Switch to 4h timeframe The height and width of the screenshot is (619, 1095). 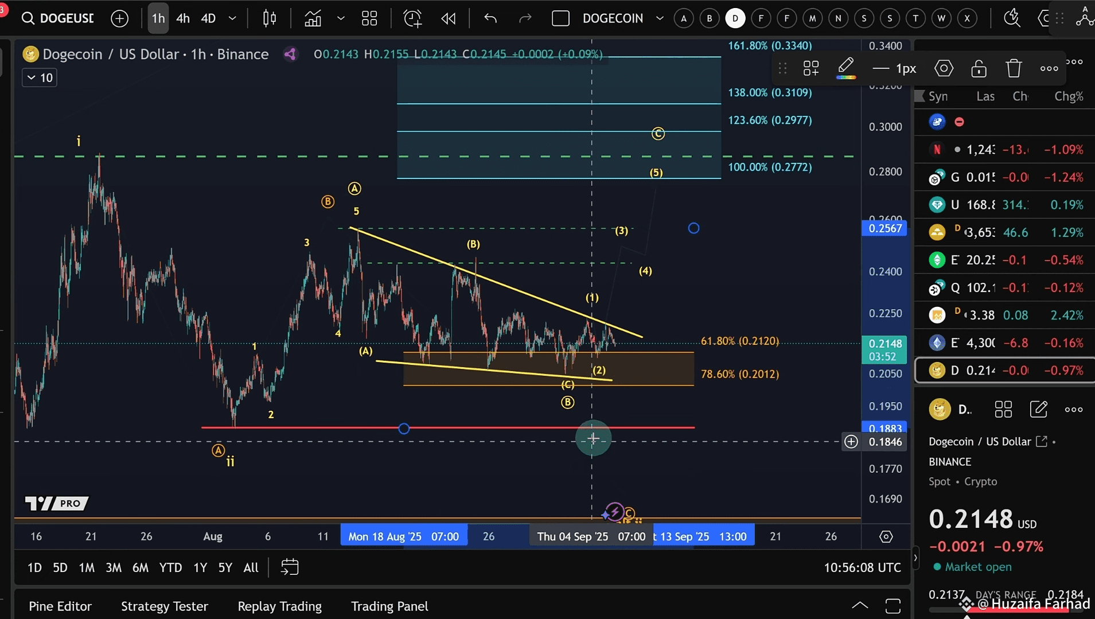coord(183,18)
